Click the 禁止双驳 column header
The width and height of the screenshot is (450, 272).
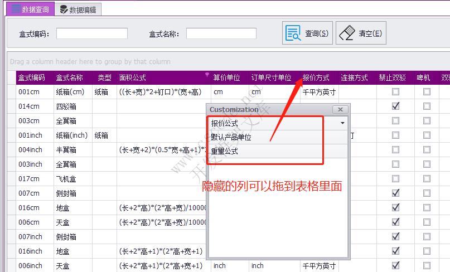[x=395, y=78]
